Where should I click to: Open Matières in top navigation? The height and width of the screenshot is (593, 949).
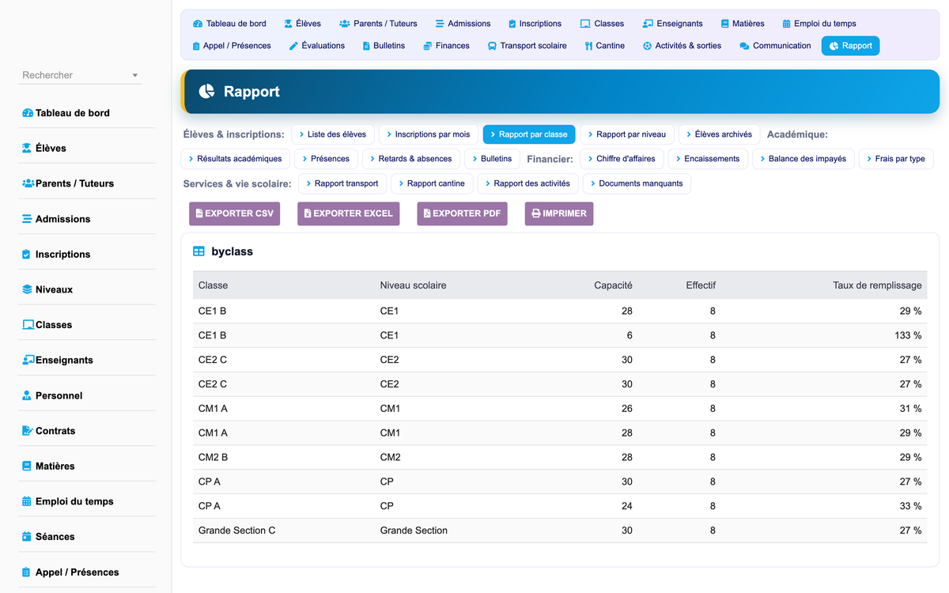pos(743,24)
